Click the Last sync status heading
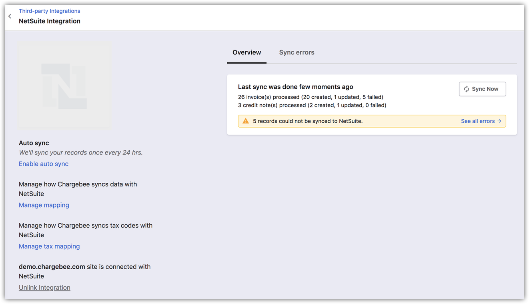The width and height of the screenshot is (529, 304). (x=295, y=87)
